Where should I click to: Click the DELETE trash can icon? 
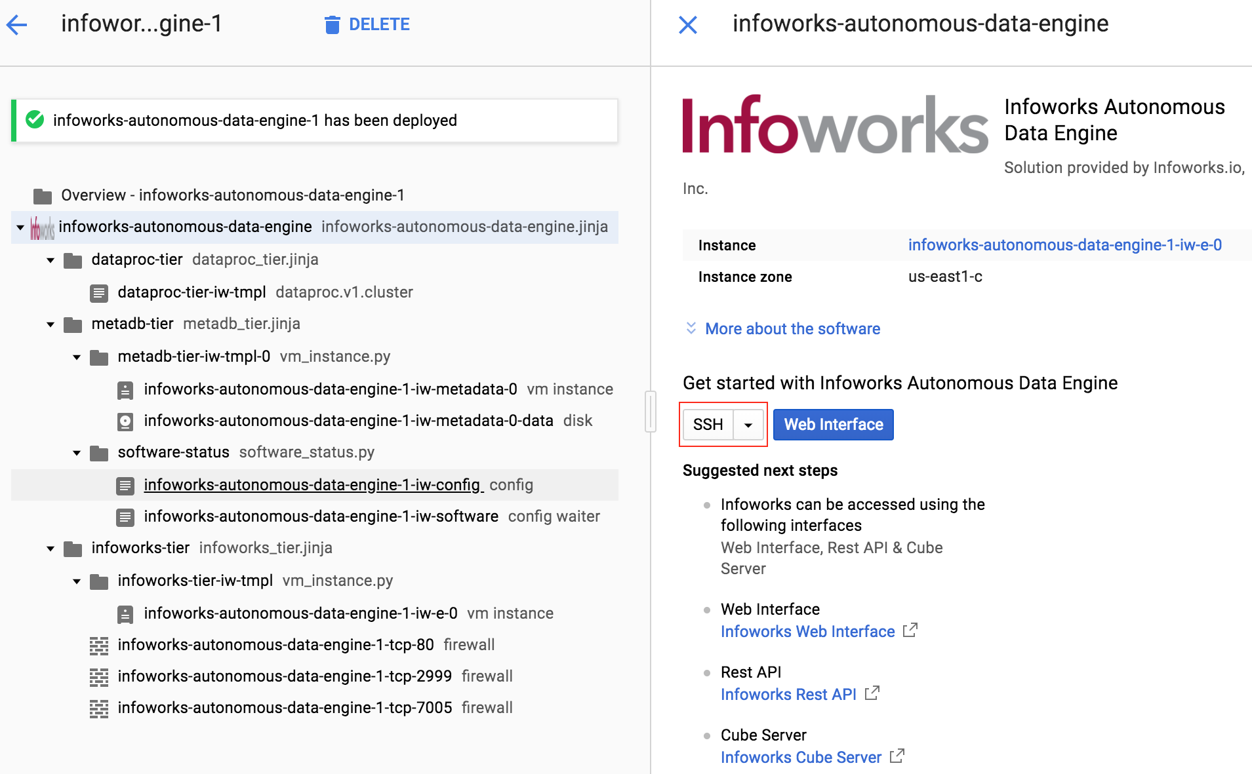pyautogui.click(x=333, y=25)
